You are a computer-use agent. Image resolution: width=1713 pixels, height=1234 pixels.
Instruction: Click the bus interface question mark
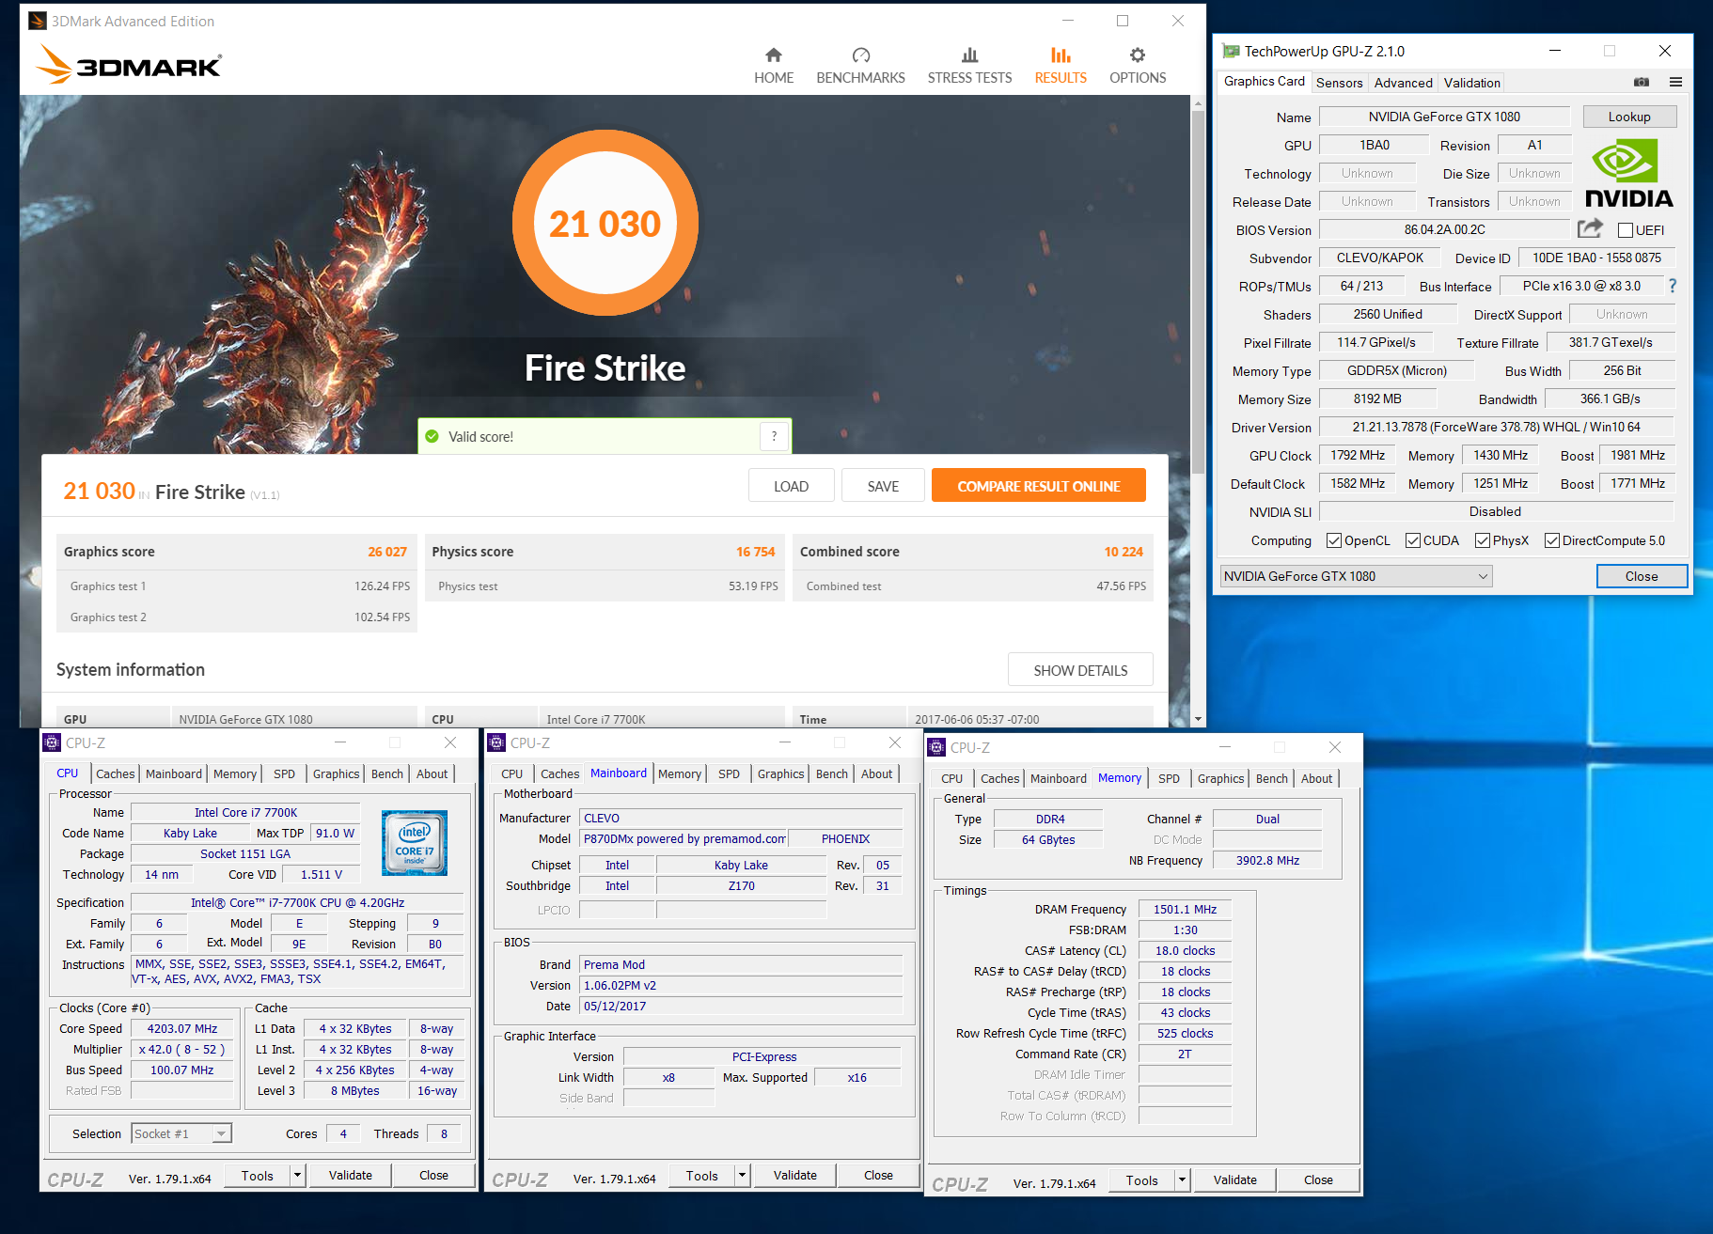1672,286
